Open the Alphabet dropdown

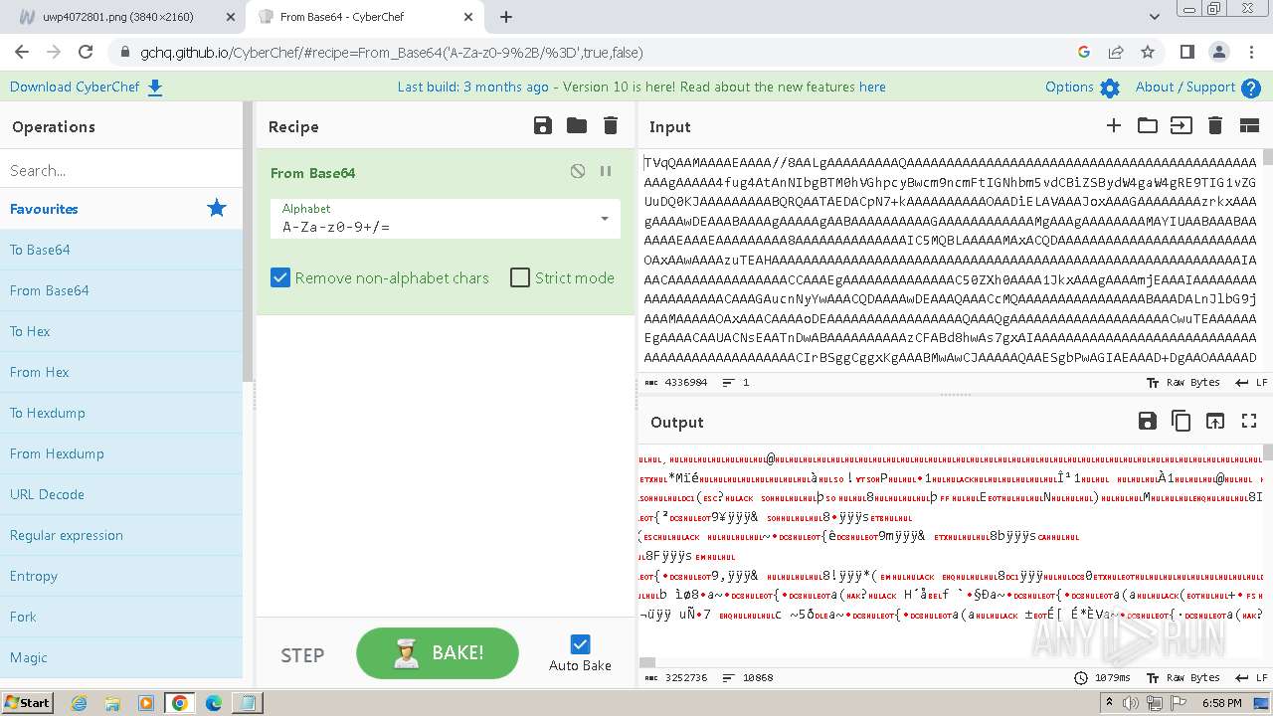tap(446, 218)
